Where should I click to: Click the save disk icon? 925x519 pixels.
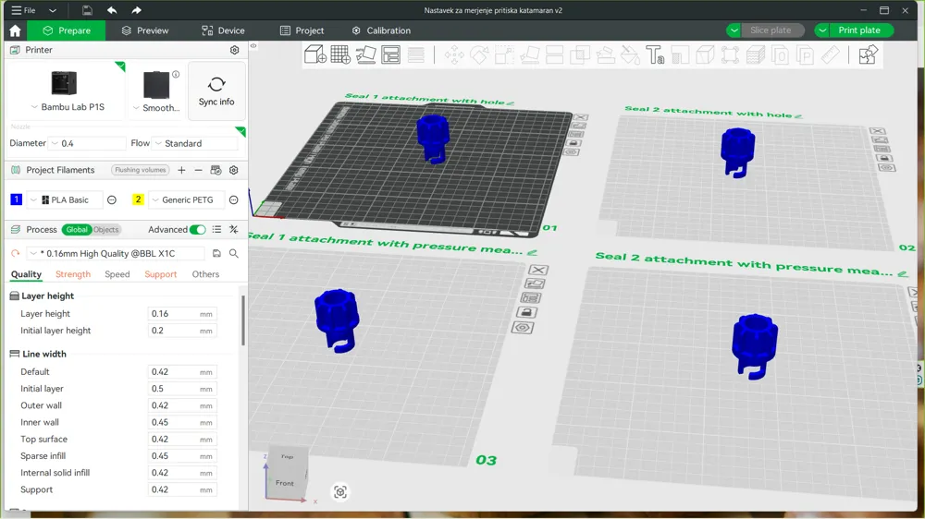(x=87, y=10)
